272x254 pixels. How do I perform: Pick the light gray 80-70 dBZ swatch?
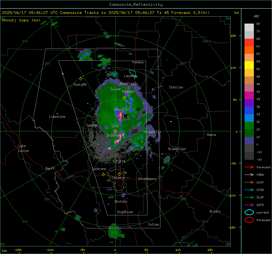[x=249, y=27]
